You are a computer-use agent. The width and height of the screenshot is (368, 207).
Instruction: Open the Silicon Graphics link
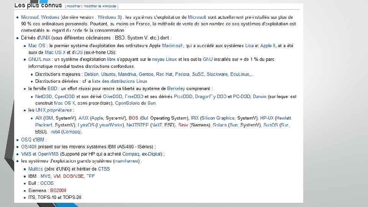pyautogui.click(x=218, y=118)
